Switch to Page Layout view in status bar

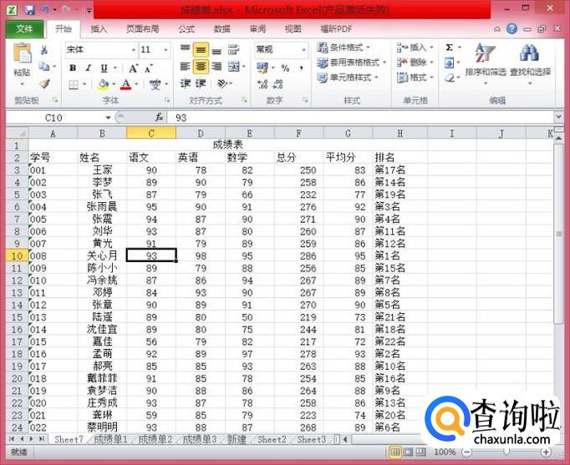409,452
